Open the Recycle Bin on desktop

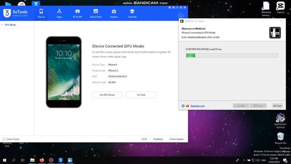[281, 138]
